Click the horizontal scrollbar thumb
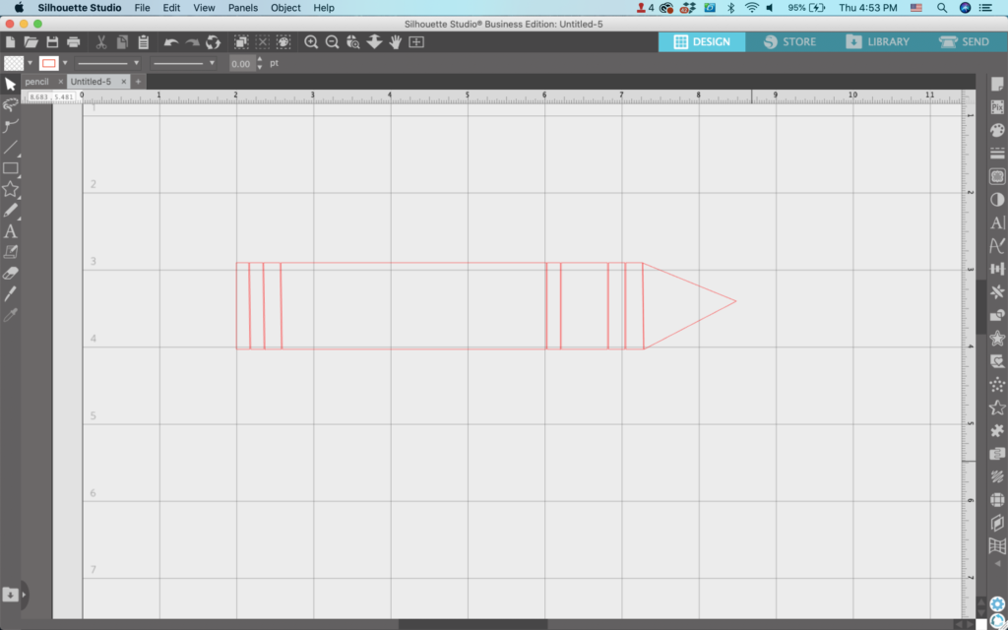The image size is (1008, 630). [473, 624]
